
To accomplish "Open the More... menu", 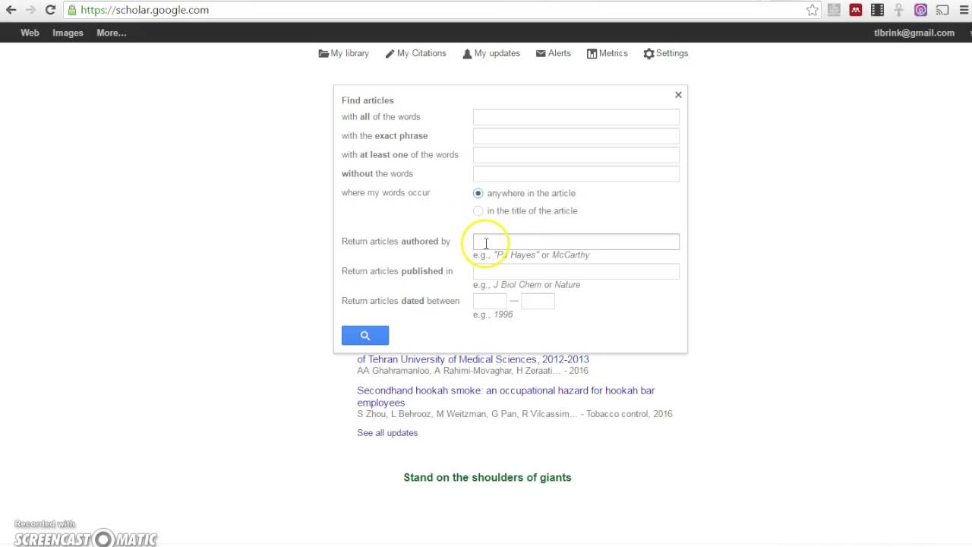I will 112,33.
